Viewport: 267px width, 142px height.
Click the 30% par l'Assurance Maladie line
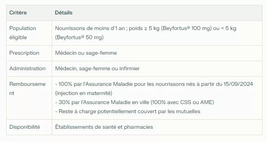click(x=135, y=102)
